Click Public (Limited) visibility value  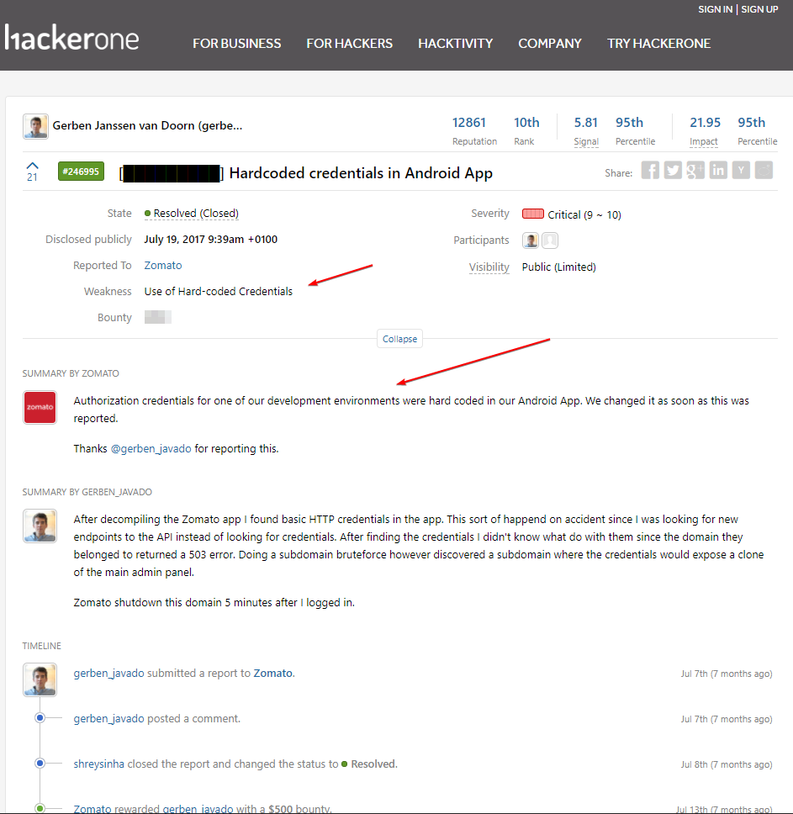click(559, 267)
